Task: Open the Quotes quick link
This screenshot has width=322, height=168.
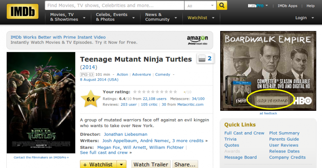Action: (232, 145)
